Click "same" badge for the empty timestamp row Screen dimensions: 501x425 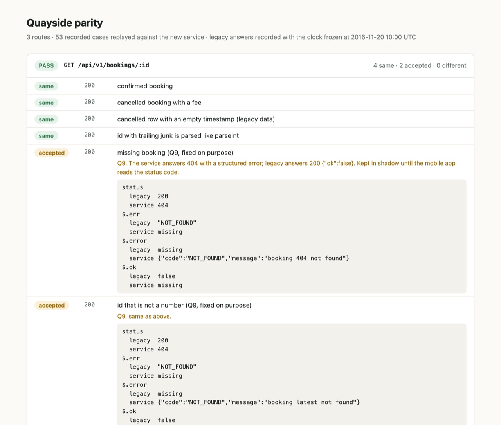click(x=46, y=119)
